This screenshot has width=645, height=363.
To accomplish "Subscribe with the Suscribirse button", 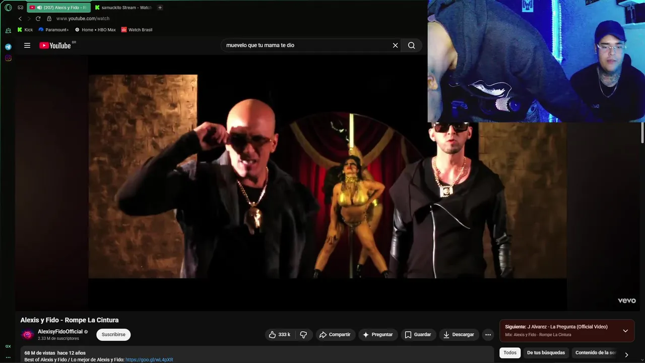I will click(113, 335).
